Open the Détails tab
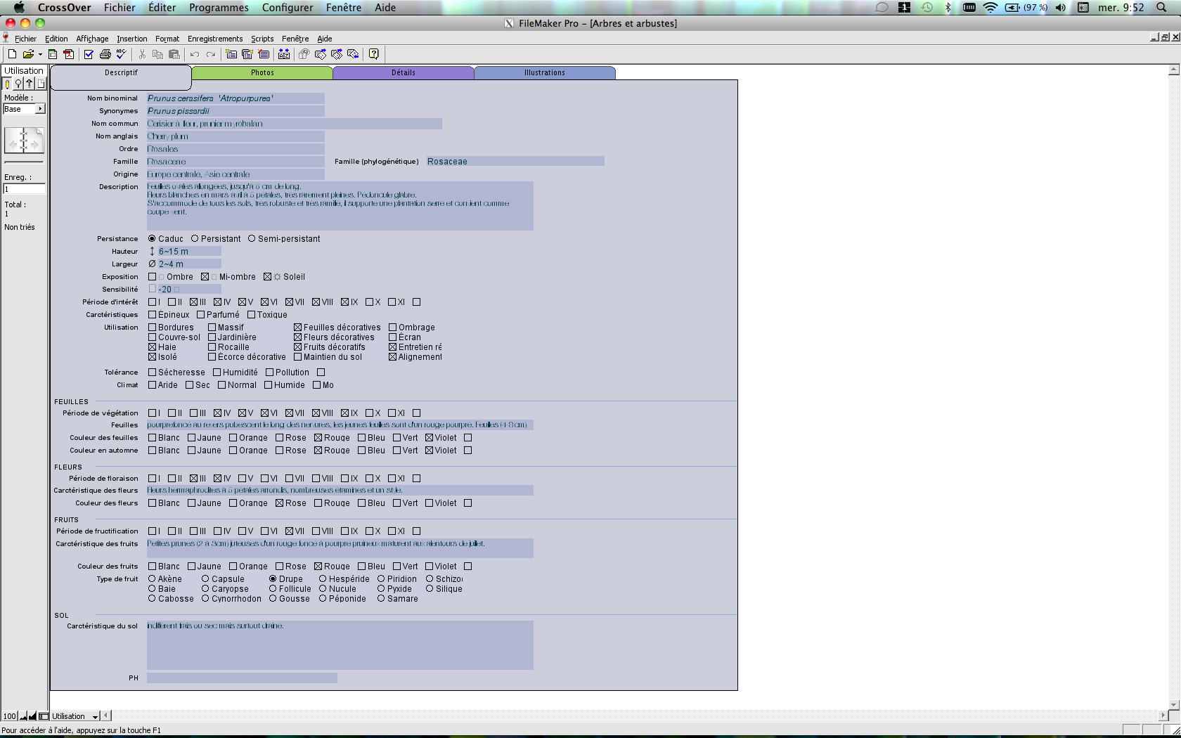This screenshot has height=738, width=1181. pyautogui.click(x=404, y=73)
